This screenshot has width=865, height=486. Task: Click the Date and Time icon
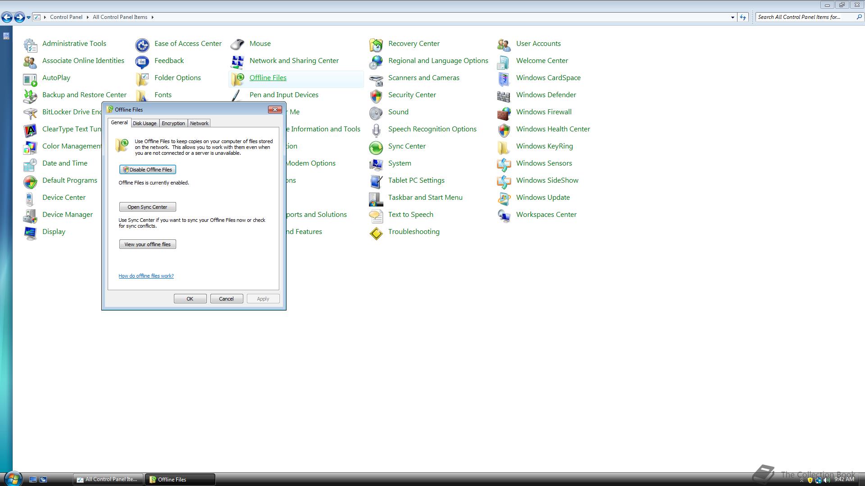[x=30, y=164]
